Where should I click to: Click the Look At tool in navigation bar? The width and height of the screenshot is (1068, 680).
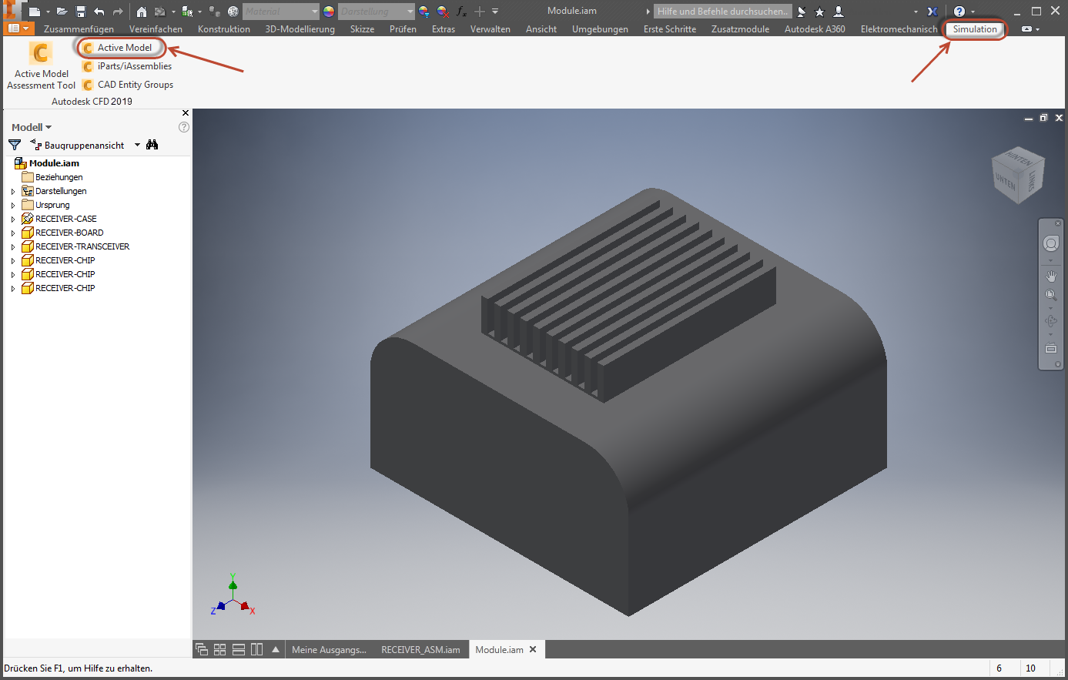1051,348
